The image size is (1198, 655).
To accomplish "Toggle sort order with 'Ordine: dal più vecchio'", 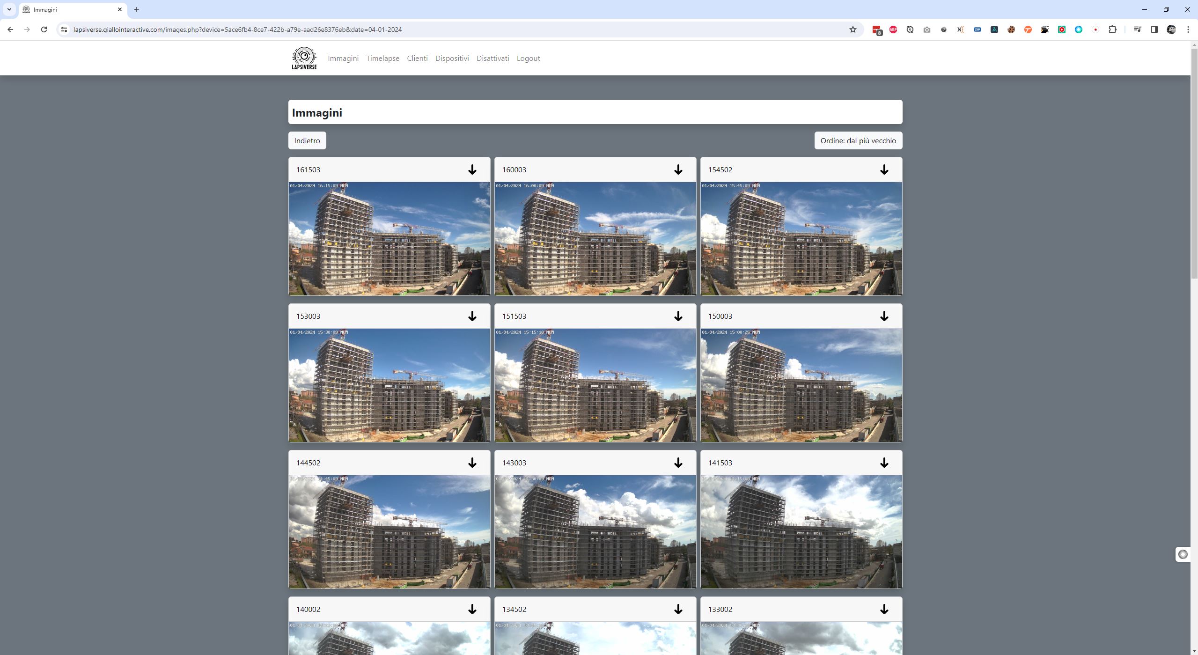I will pyautogui.click(x=857, y=140).
